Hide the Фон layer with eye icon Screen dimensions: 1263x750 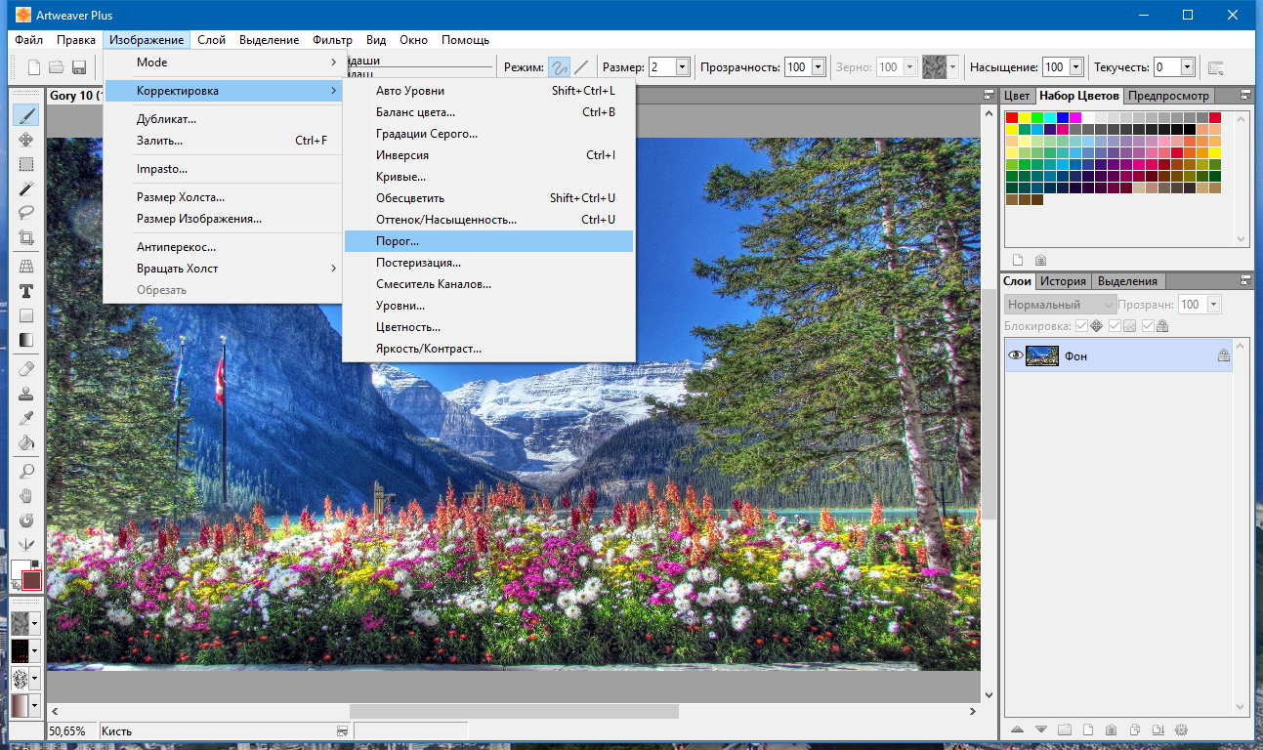coord(1015,355)
